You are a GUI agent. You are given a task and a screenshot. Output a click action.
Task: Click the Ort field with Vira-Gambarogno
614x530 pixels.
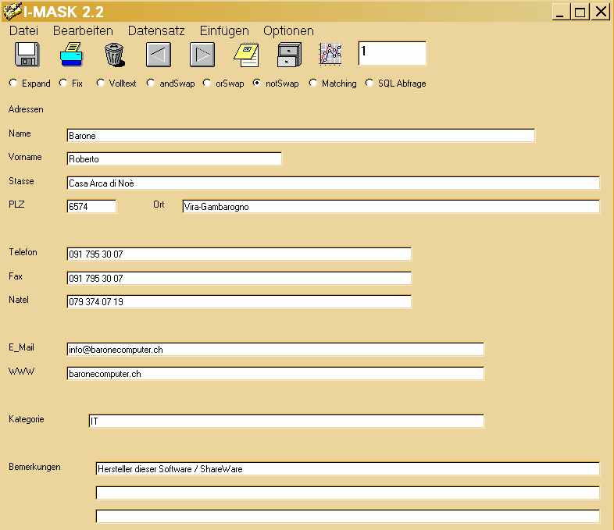click(391, 206)
